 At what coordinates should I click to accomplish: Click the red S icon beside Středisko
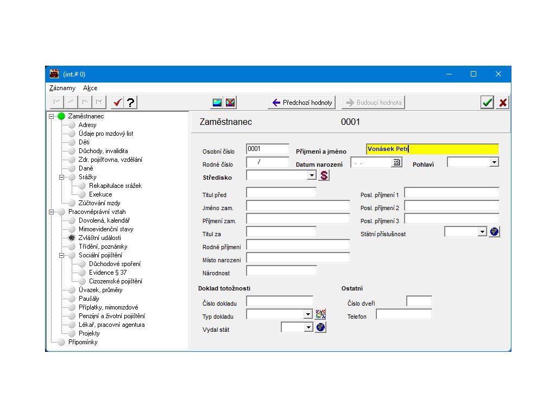324,175
